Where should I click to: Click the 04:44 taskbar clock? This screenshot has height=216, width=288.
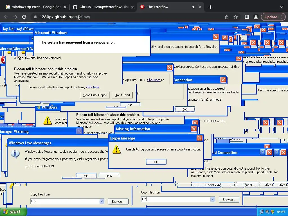[281, 212]
